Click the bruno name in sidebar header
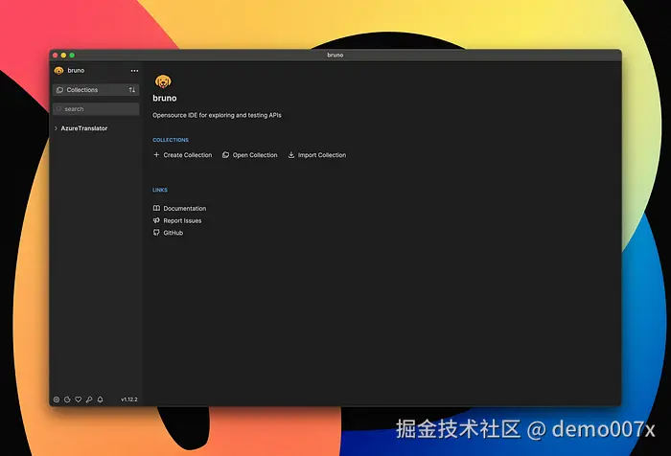 [76, 71]
